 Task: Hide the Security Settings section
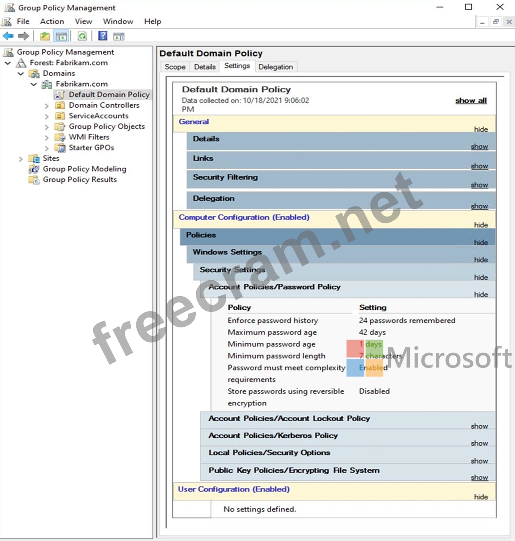click(x=481, y=277)
